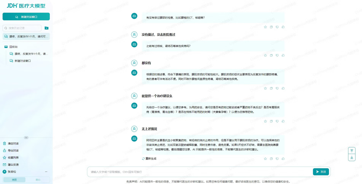
Task: Click 清空对话 in the sidebar
Action: [11, 143]
